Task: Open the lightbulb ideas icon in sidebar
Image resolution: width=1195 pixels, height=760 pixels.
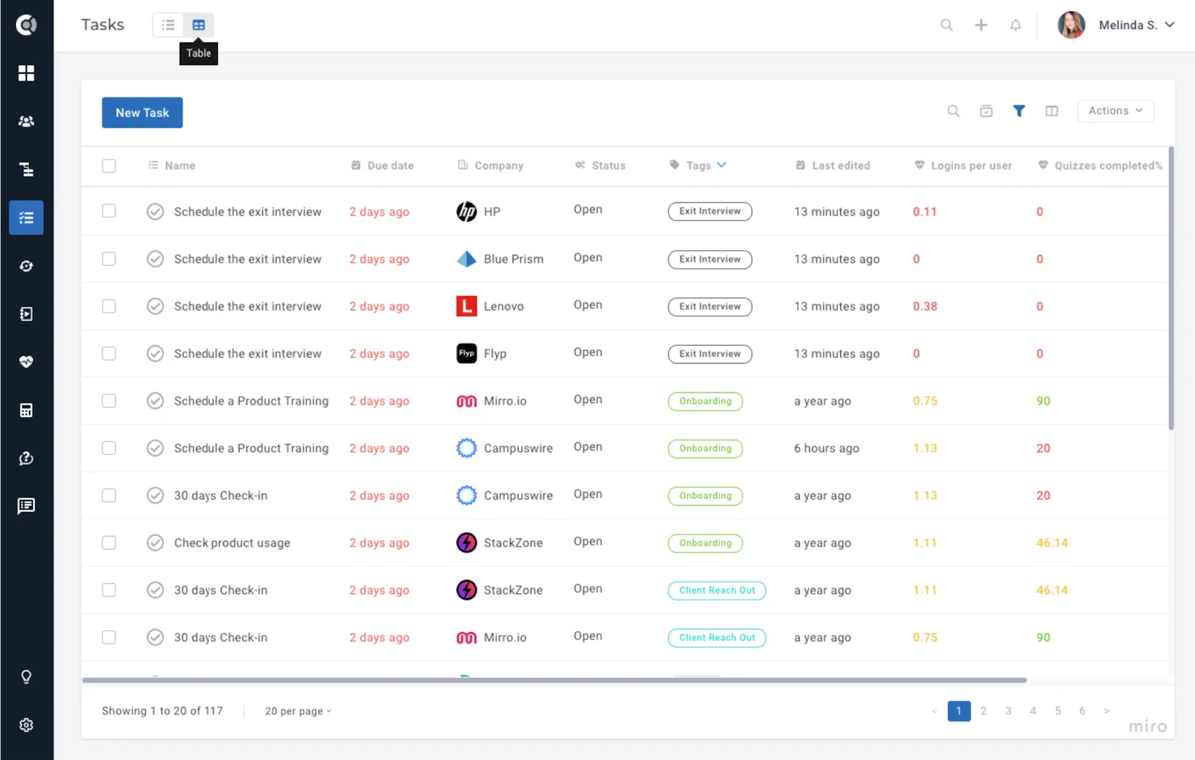Action: 26,677
